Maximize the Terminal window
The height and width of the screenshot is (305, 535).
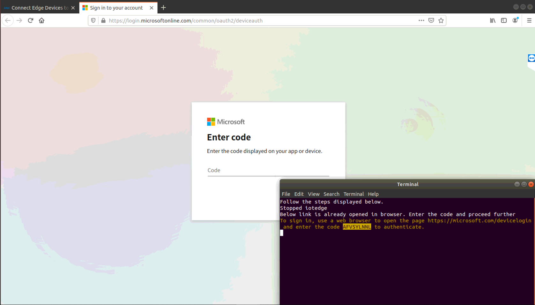point(524,184)
